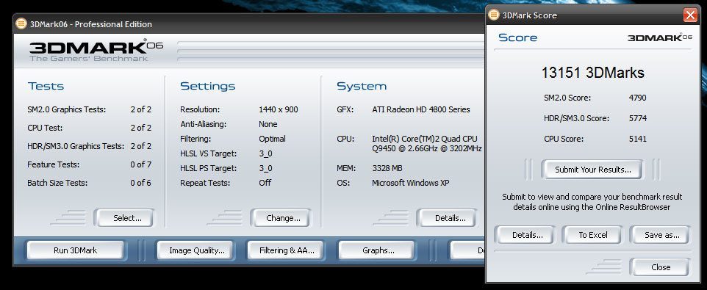Click the resolution value 1440 x 900
Image resolution: width=707 pixels, height=290 pixels.
coord(279,109)
